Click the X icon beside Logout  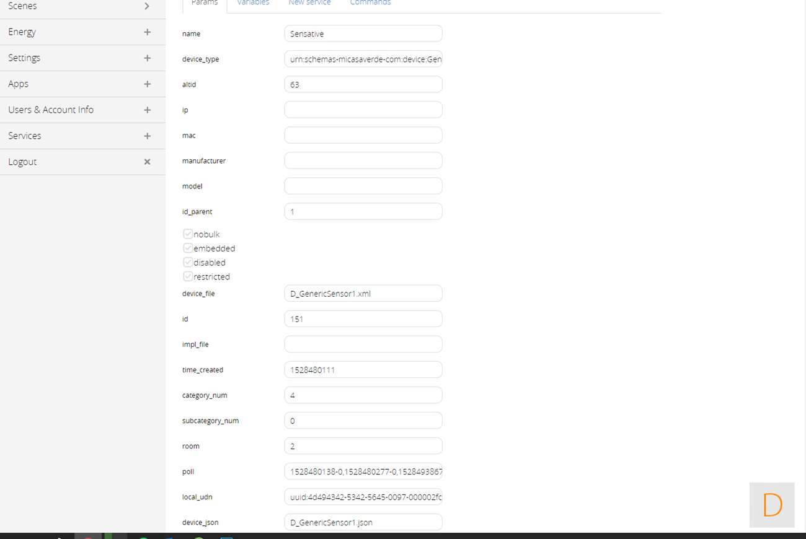point(147,162)
